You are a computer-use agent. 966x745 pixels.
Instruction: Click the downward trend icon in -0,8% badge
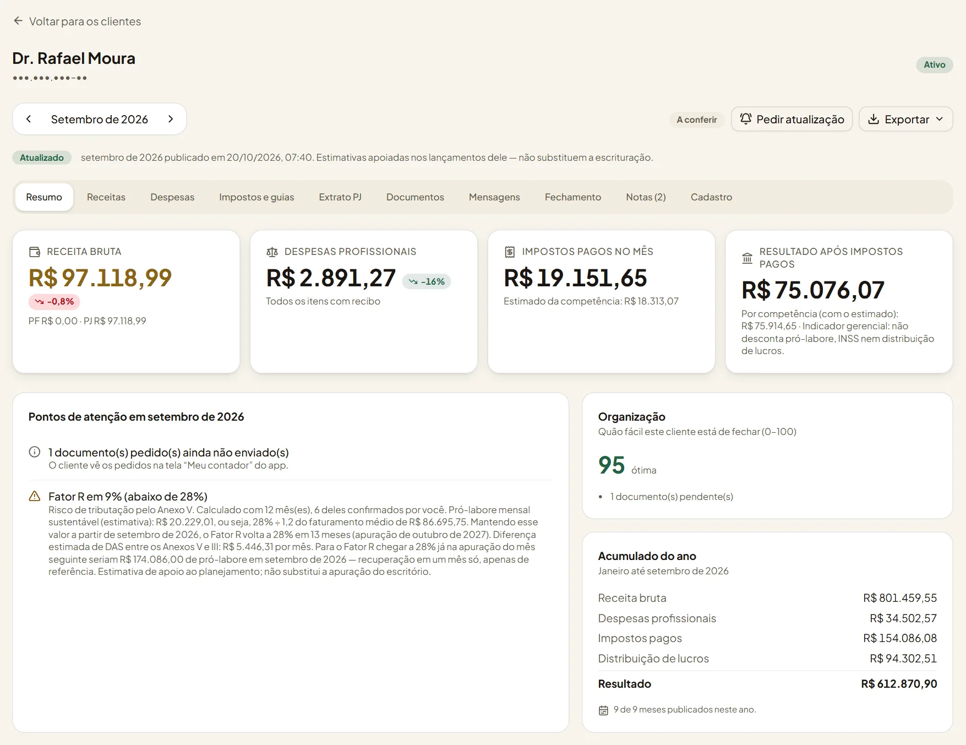39,302
